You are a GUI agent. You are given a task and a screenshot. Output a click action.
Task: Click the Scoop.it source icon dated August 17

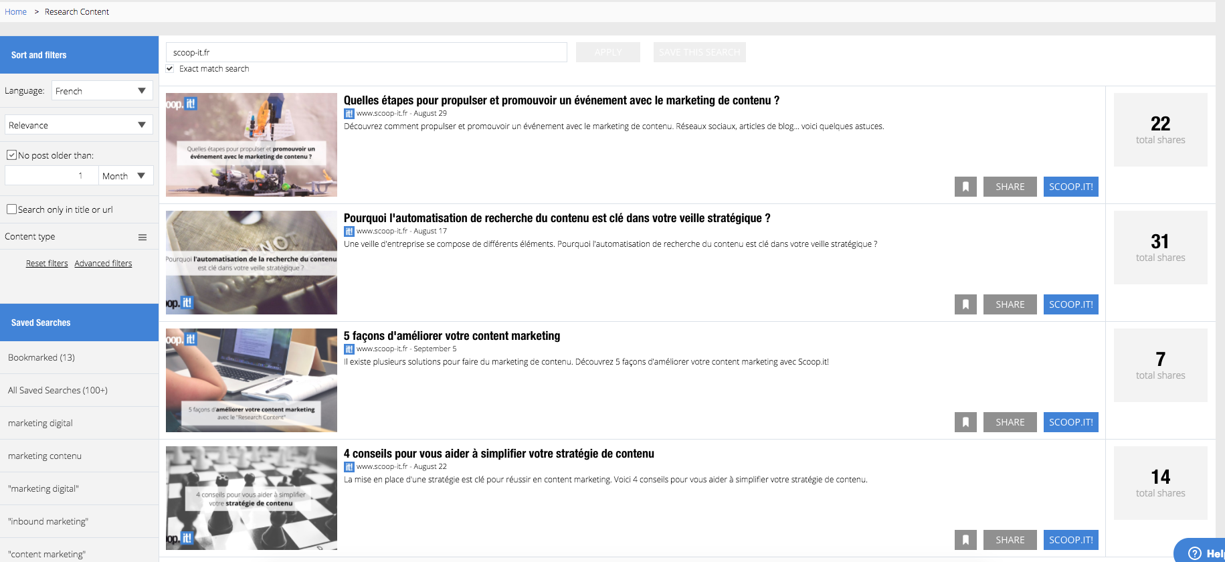(x=349, y=231)
